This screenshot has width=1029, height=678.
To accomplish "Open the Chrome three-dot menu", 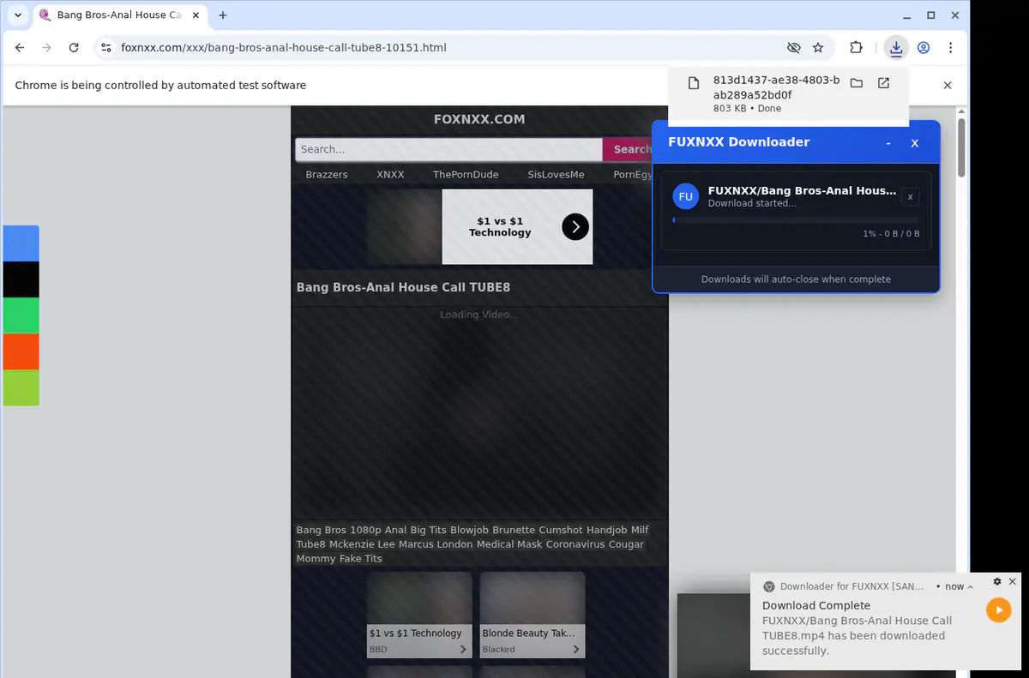I will click(x=950, y=48).
